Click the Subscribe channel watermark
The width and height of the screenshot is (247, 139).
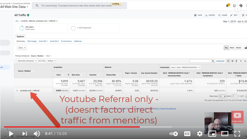tap(237, 117)
